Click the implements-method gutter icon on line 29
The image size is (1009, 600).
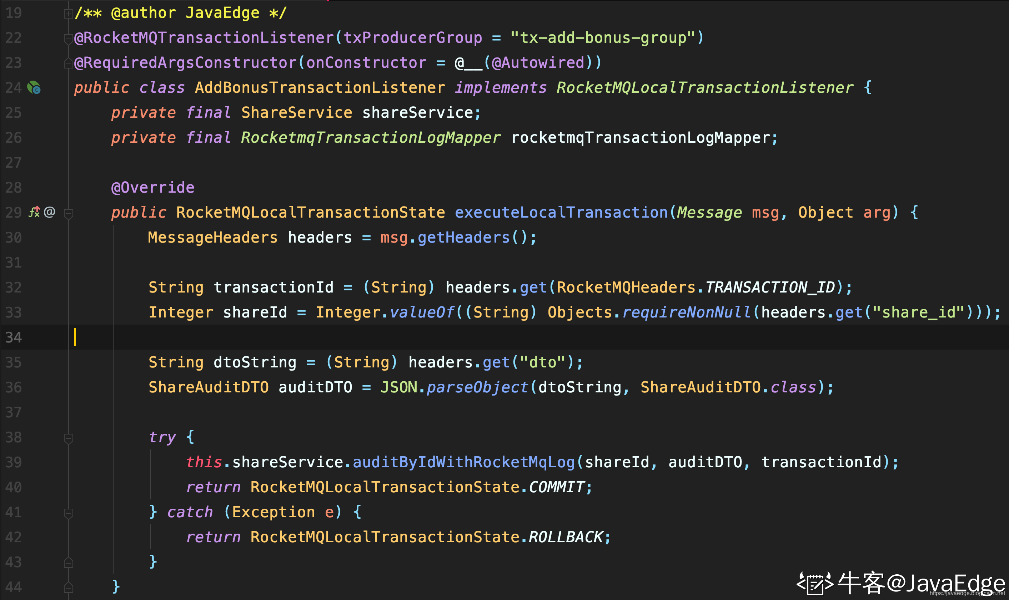(x=34, y=212)
